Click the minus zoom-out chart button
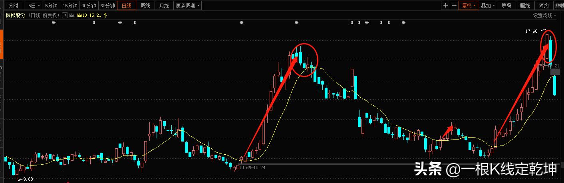The image size is (564, 183). (x=454, y=6)
